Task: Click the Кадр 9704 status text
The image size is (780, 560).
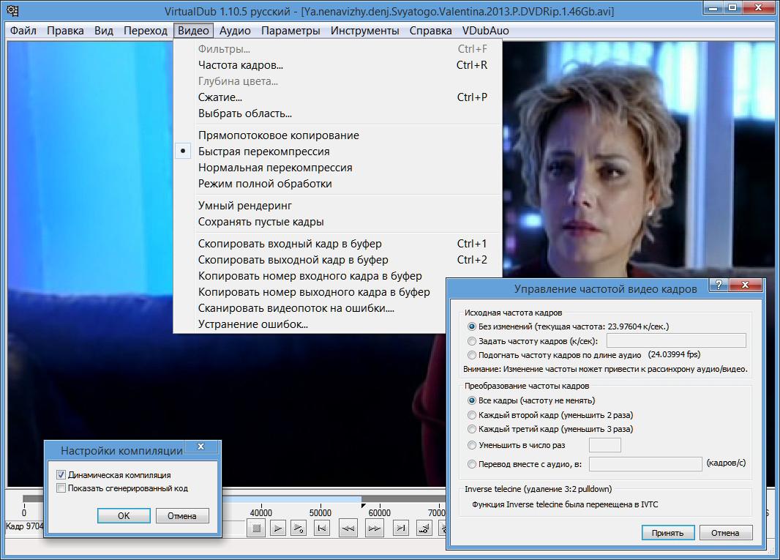Action: [25, 526]
